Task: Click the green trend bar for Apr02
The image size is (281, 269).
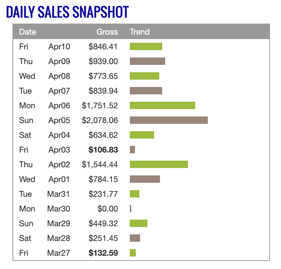Action: point(159,164)
